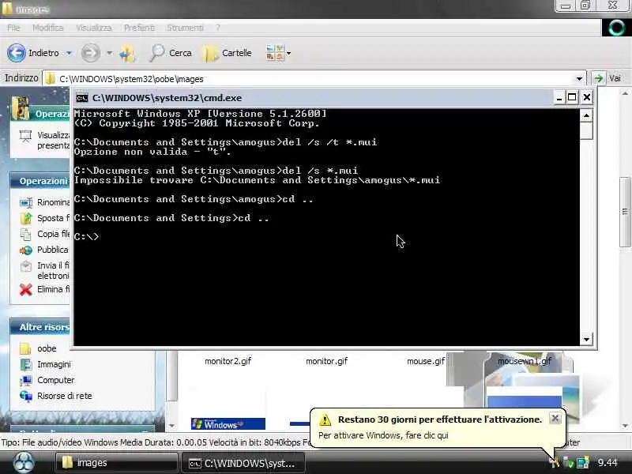Select the mouse.gif file
Screen dimensions: 632x474
click(426, 361)
